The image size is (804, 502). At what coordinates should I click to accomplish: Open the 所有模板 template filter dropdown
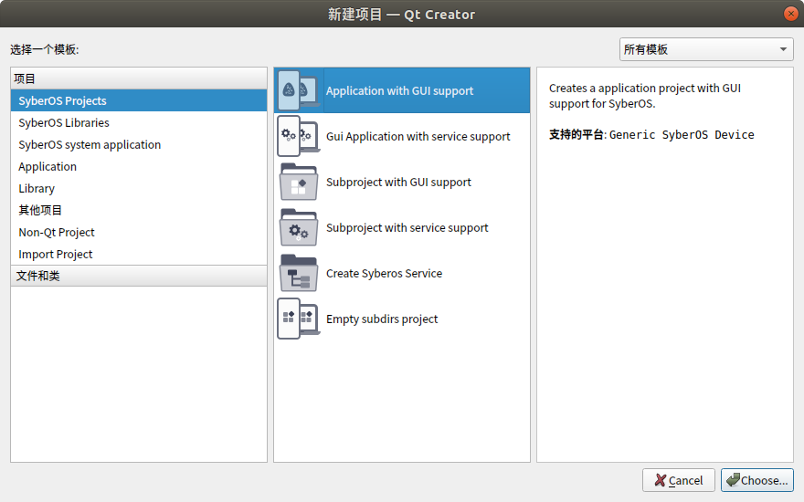coord(706,49)
